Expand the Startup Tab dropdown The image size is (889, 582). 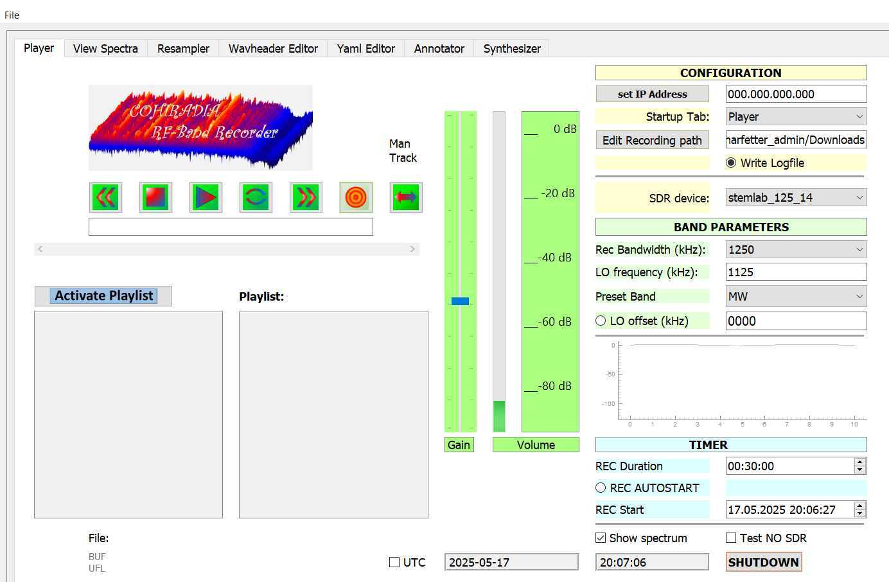coord(796,116)
